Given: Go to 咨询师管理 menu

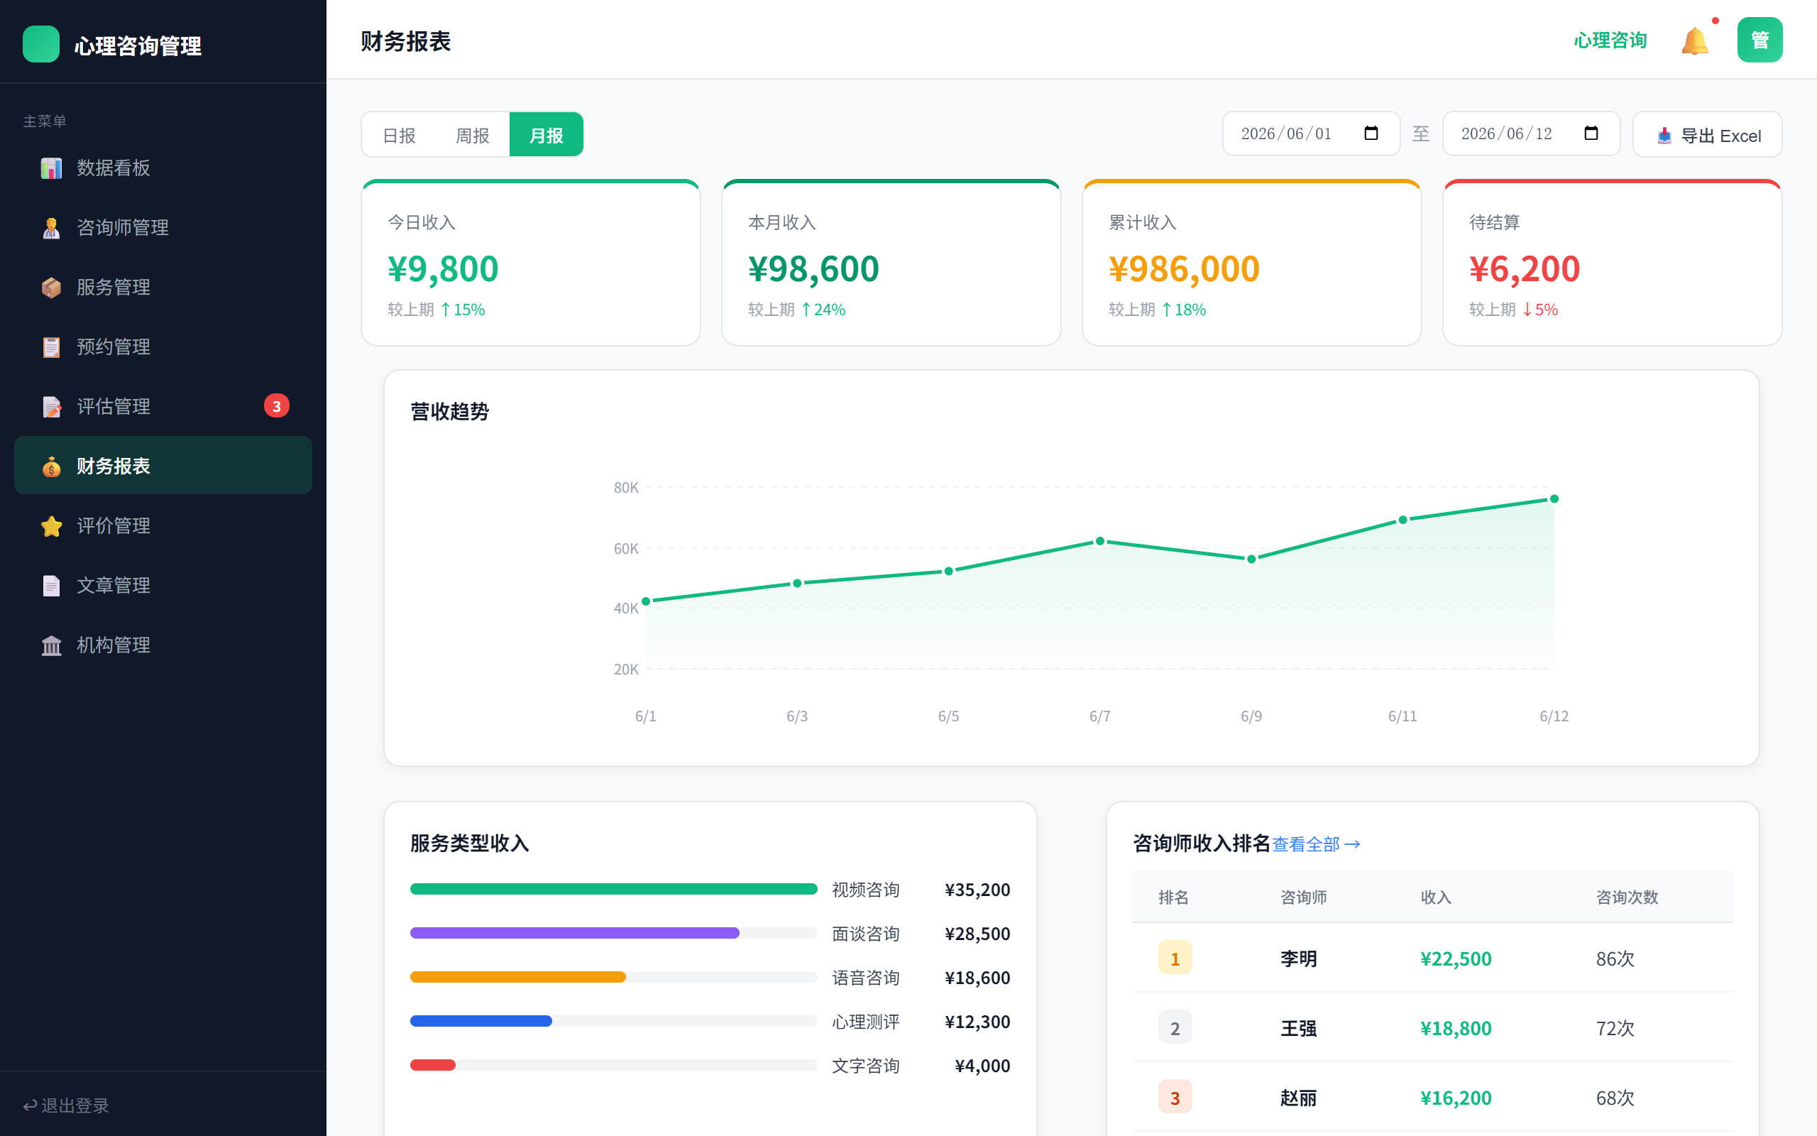Looking at the screenshot, I should coord(163,228).
